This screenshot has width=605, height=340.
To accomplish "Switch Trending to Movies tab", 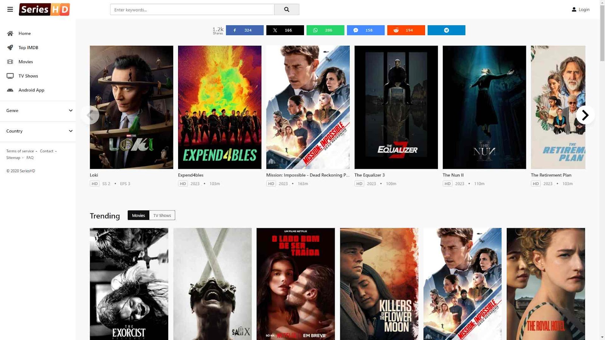I will (138, 215).
